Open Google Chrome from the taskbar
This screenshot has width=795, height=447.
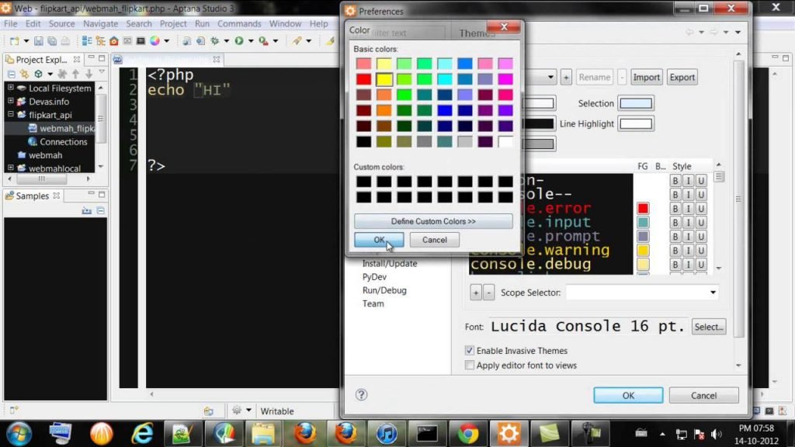467,434
